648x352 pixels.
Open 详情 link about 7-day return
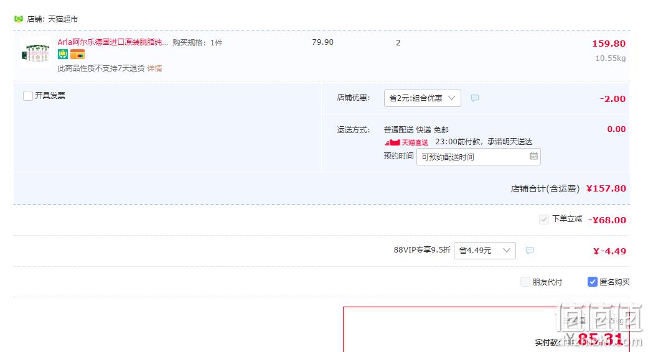coord(154,68)
